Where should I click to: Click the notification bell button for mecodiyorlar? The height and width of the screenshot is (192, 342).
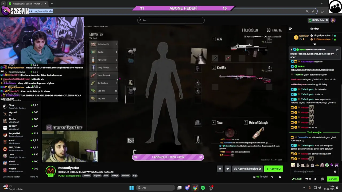coord(220,169)
